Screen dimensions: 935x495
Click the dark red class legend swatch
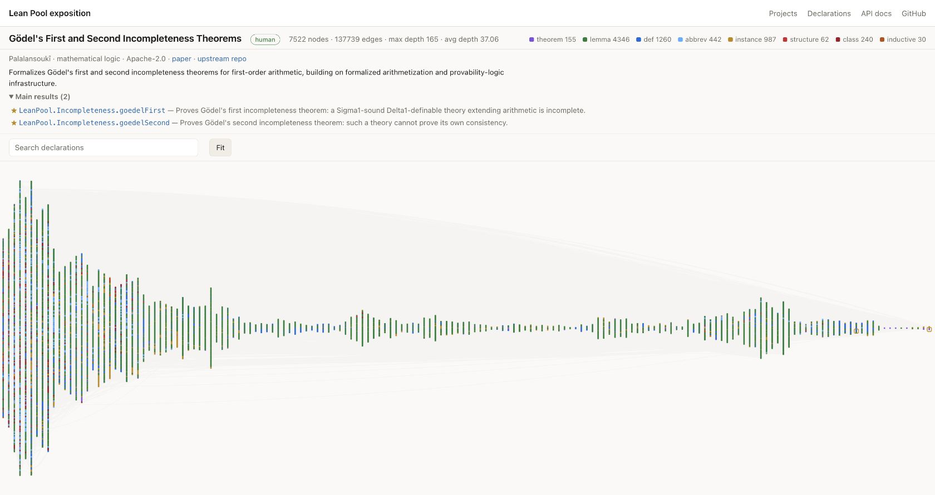pos(838,39)
